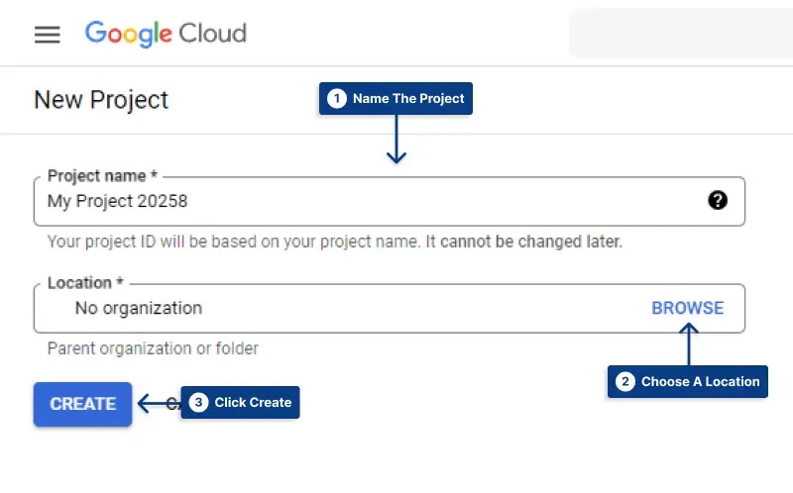The image size is (793, 493).
Task: Focus the Project name text field
Action: 389,201
